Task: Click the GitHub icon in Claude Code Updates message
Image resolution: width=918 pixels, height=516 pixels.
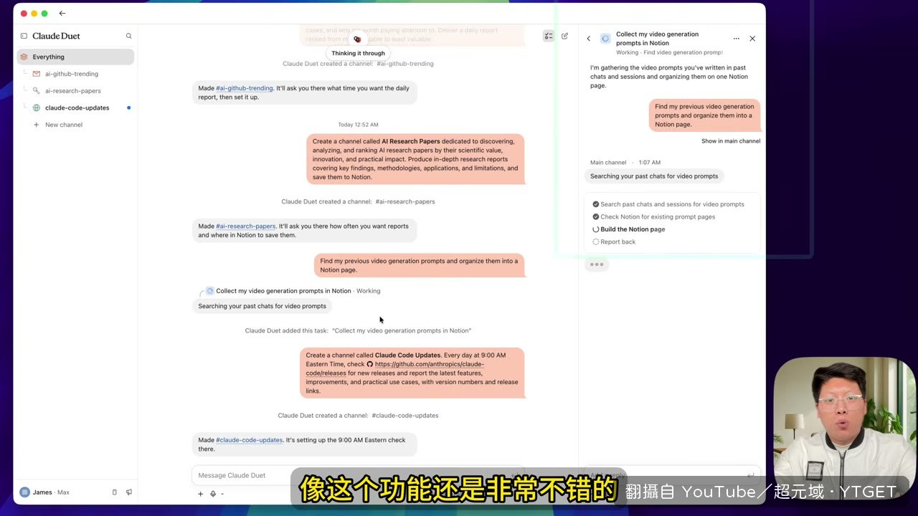Action: [x=370, y=364]
